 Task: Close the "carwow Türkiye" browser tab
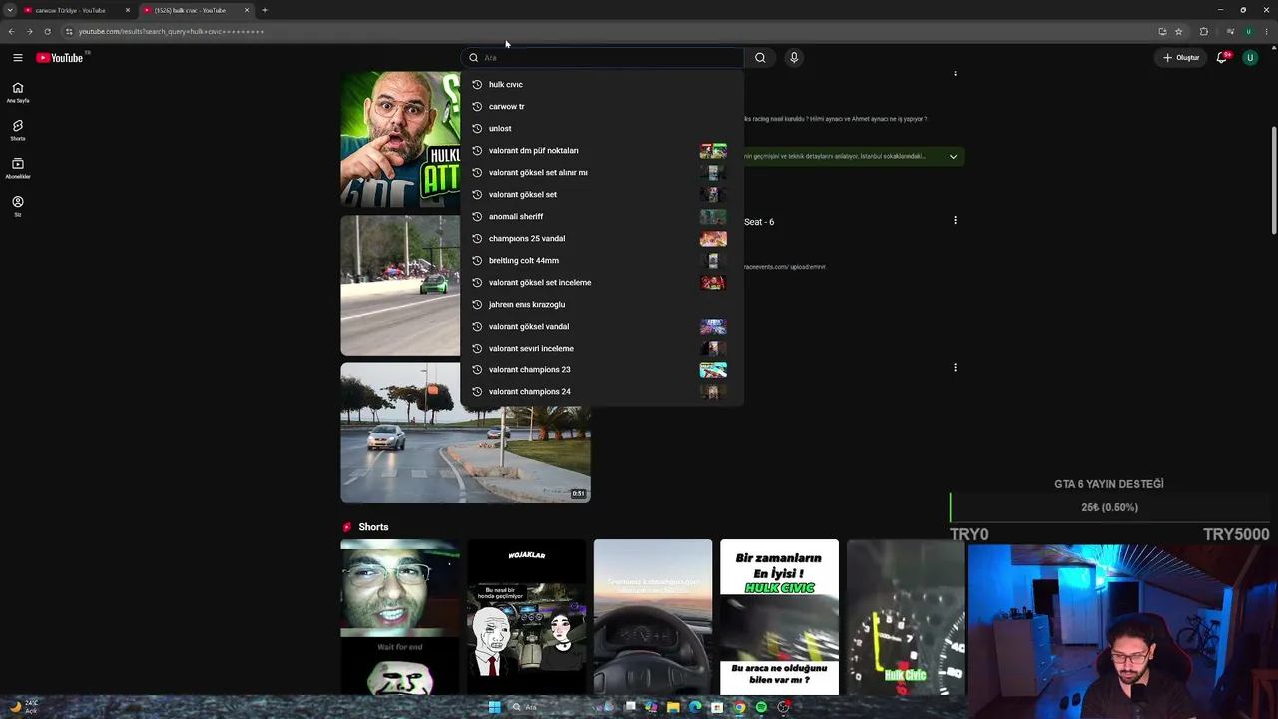127,10
